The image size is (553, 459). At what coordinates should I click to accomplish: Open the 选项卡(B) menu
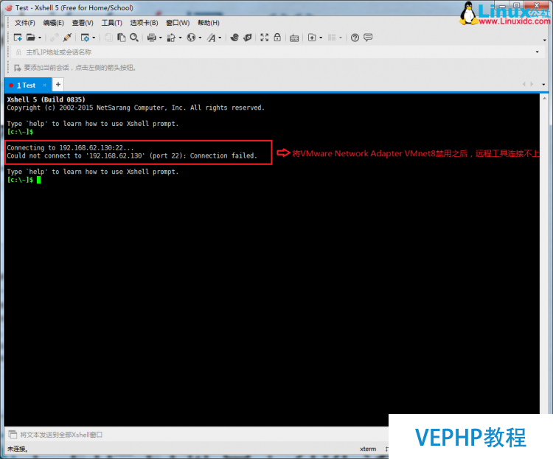click(x=144, y=23)
